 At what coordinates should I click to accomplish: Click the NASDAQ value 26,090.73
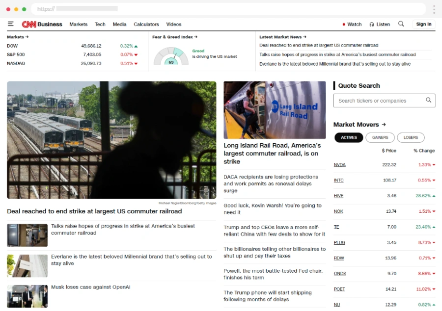pyautogui.click(x=91, y=63)
